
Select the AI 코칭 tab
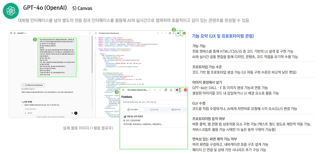tap(154, 109)
